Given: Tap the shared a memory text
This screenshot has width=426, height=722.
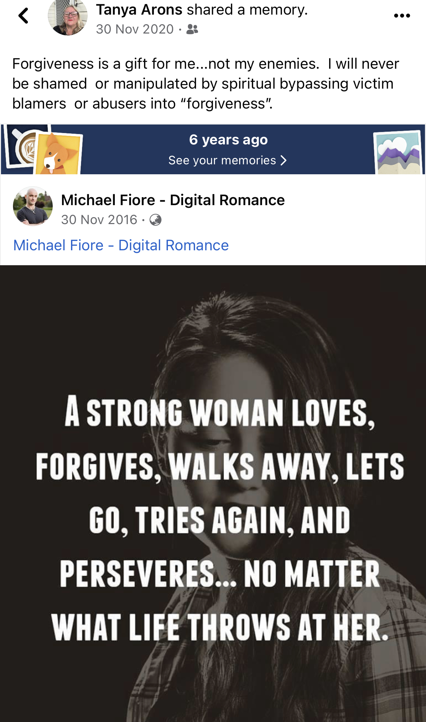Looking at the screenshot, I should click(247, 10).
